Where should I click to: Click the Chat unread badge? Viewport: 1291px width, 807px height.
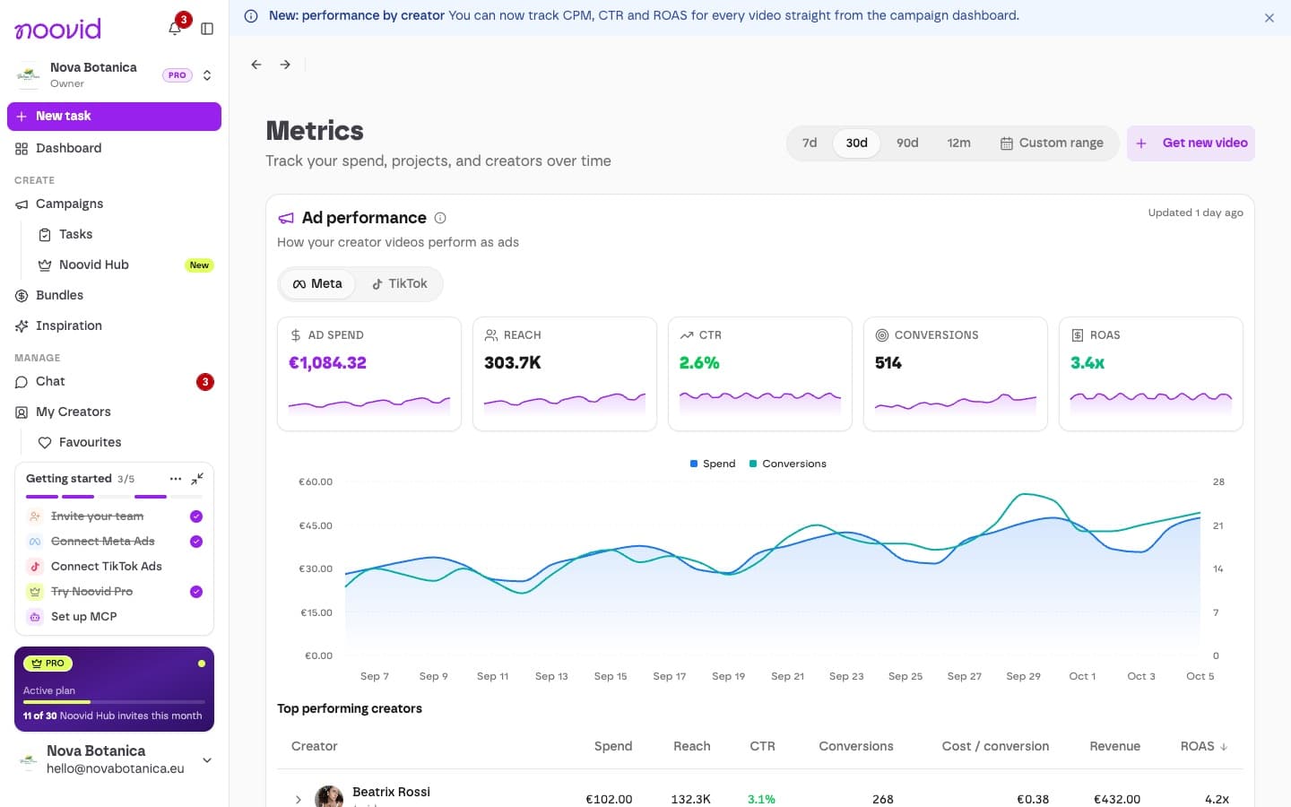pos(205,382)
